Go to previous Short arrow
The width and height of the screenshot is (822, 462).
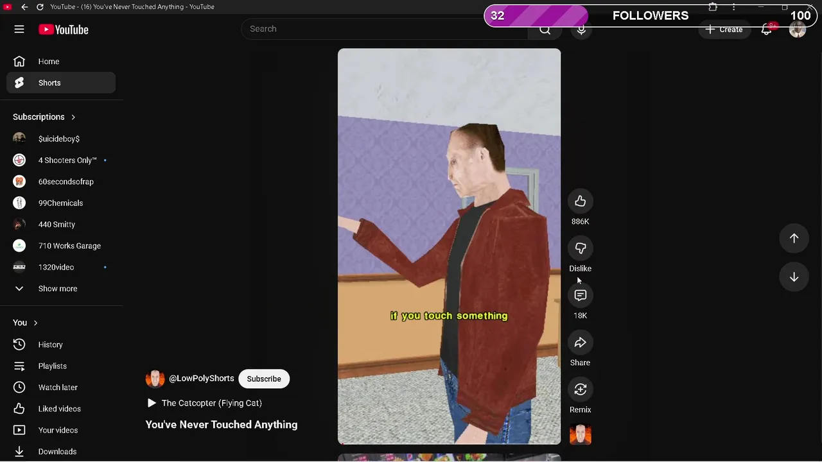[794, 238]
